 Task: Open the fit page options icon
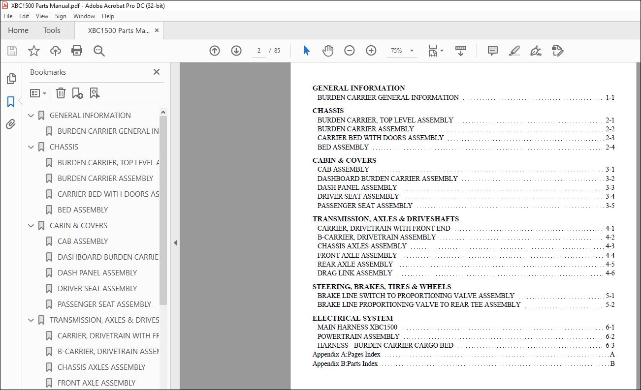point(435,51)
